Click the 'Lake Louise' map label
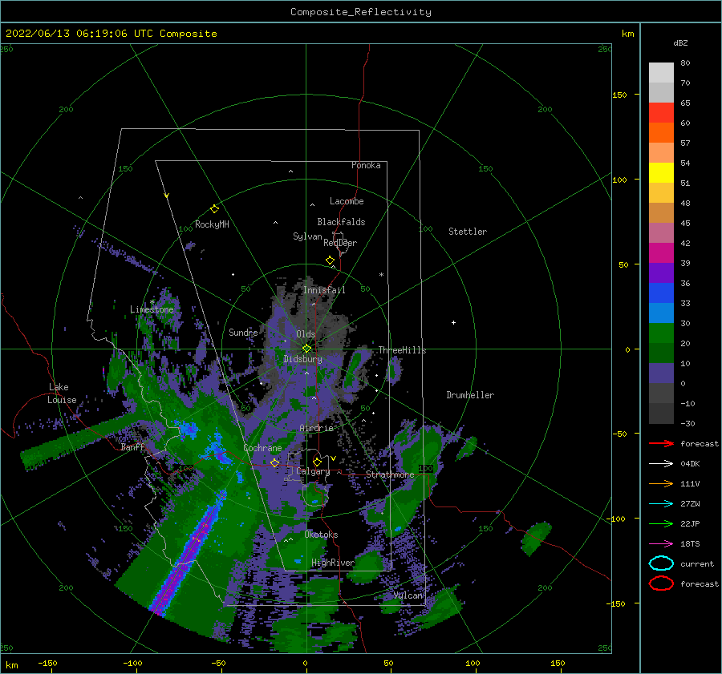The width and height of the screenshot is (722, 674). tap(62, 394)
